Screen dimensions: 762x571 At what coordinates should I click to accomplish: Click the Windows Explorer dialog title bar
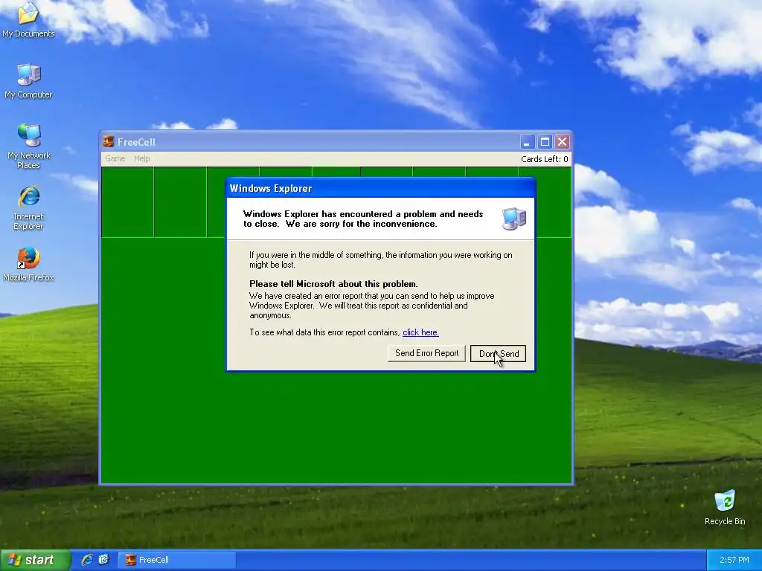click(380, 188)
